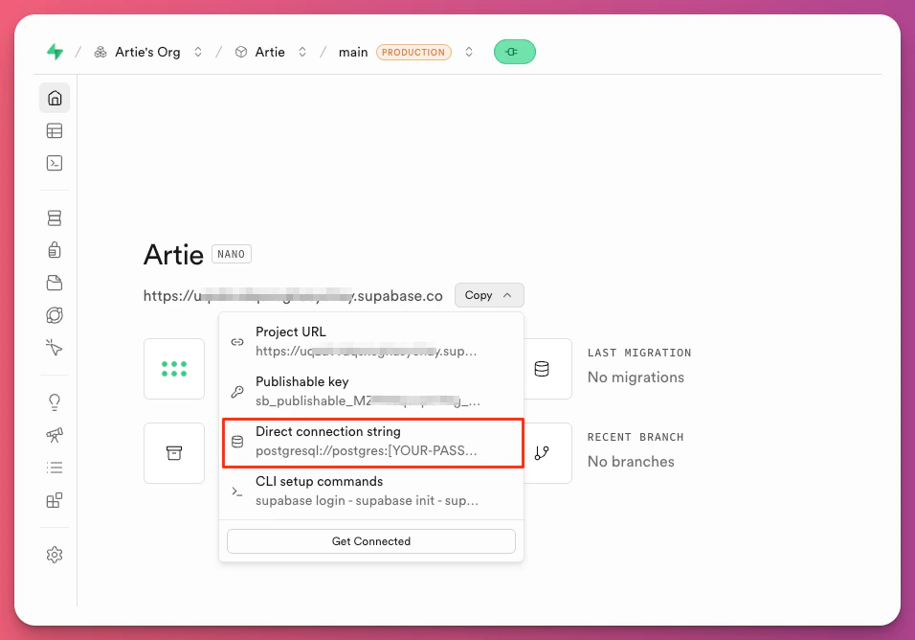Open Project Settings gear icon

click(55, 554)
